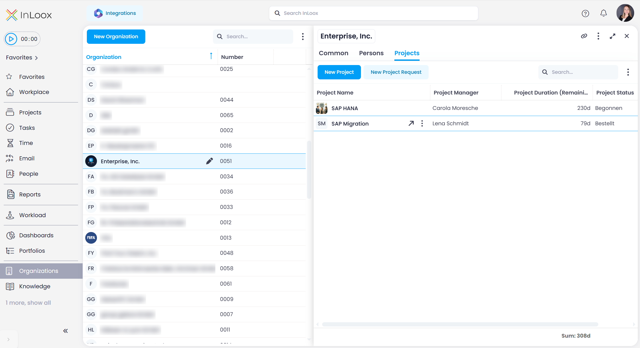Click the InLoox logo
Viewport: 640px width, 348px height.
click(x=29, y=15)
